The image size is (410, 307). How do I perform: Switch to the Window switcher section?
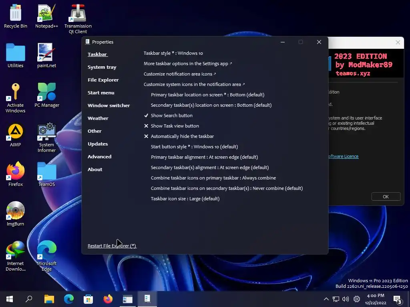[109, 106]
